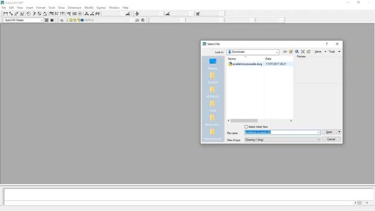Open the Modify menu
Viewport: 375px width, 211px height.
(x=89, y=8)
